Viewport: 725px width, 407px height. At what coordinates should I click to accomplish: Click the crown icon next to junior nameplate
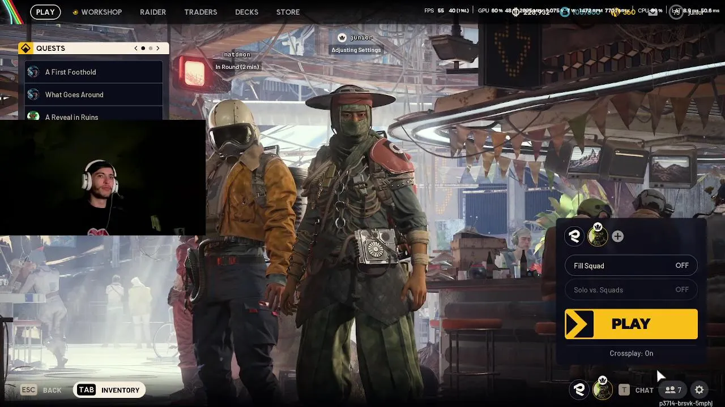tap(342, 37)
